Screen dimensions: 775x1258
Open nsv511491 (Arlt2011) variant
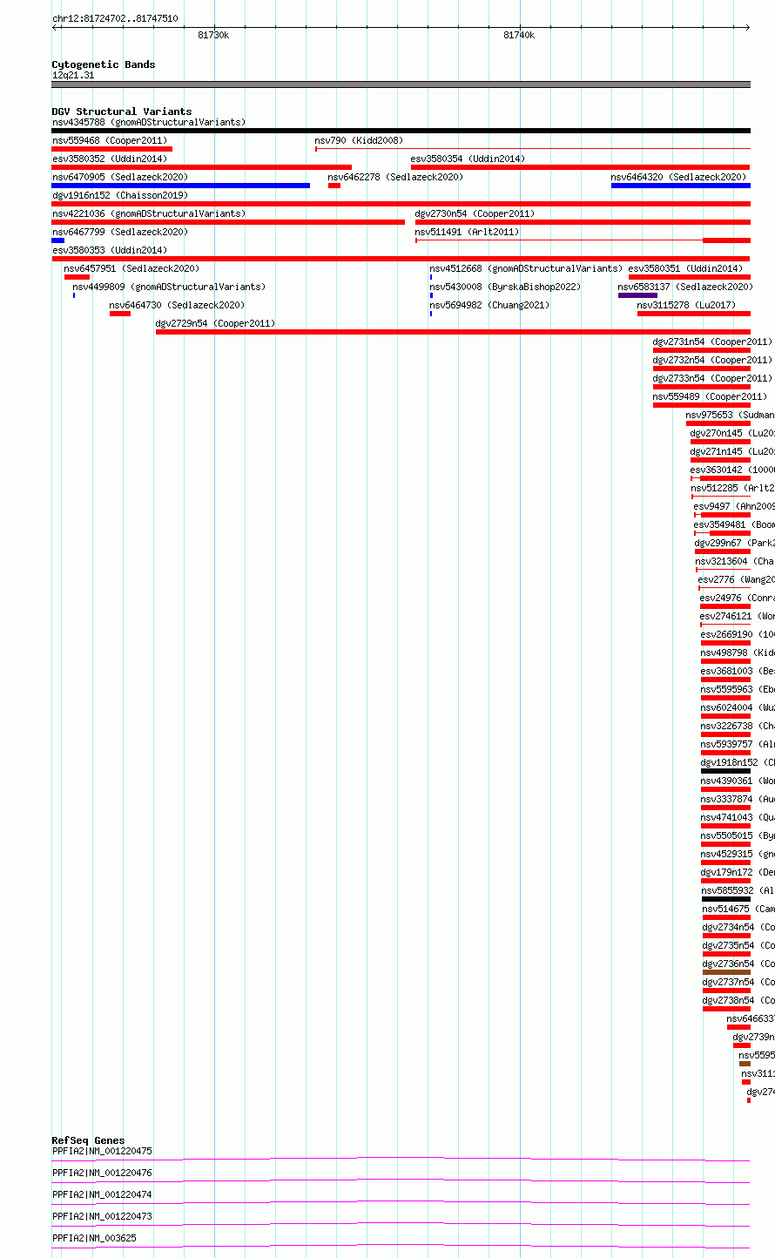tap(467, 232)
